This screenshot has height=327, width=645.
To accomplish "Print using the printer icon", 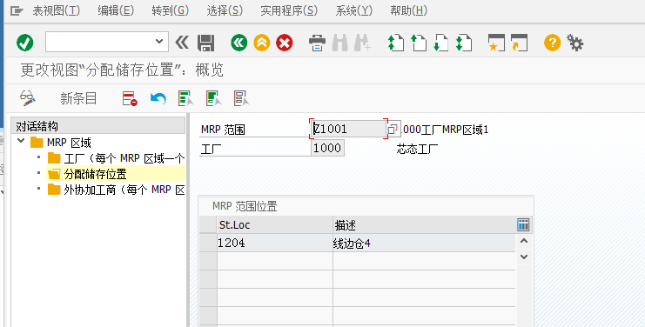I will (x=317, y=43).
